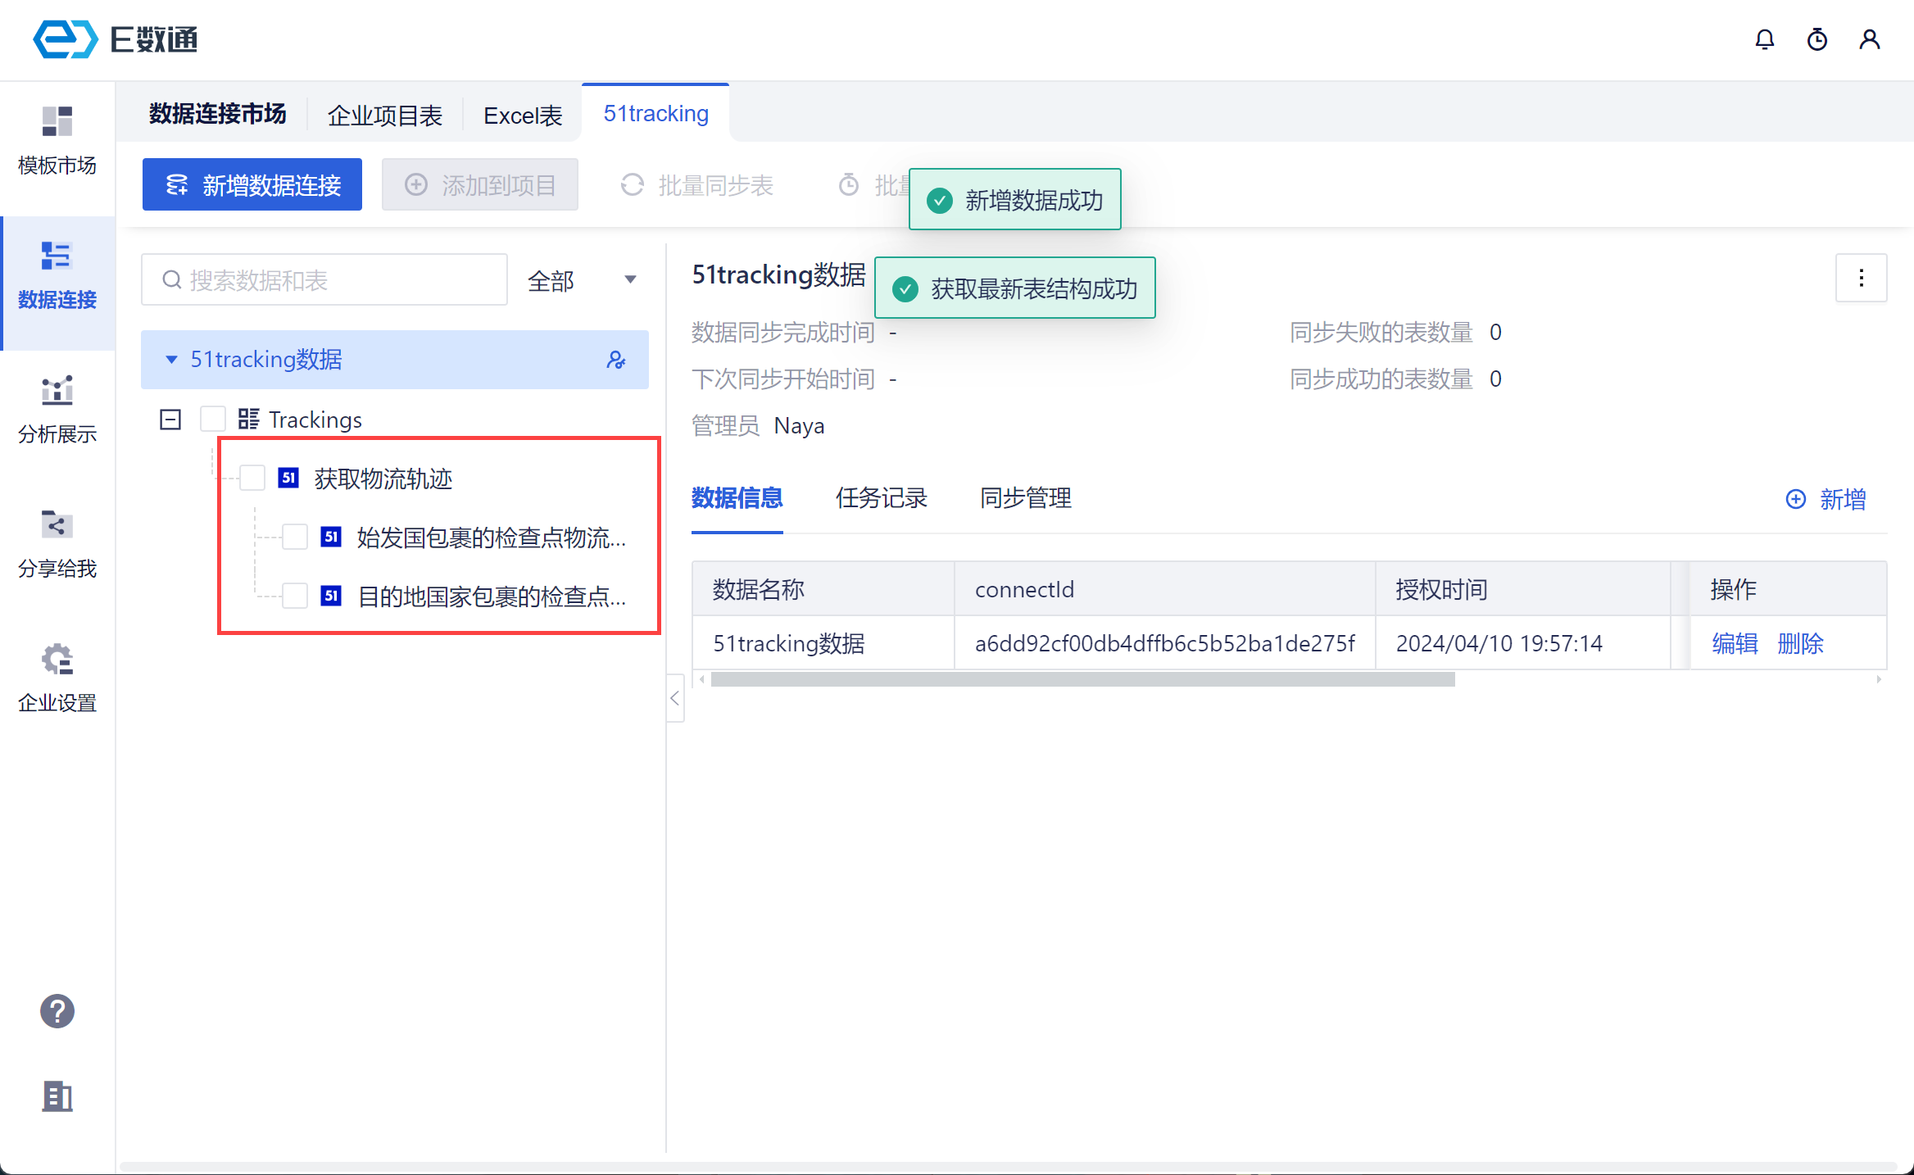Click the 编辑 link in table row
This screenshot has height=1175, width=1914.
(1735, 643)
